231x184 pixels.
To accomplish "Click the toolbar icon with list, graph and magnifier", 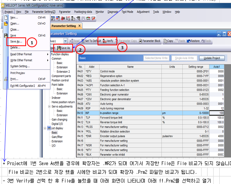I will [68, 19].
